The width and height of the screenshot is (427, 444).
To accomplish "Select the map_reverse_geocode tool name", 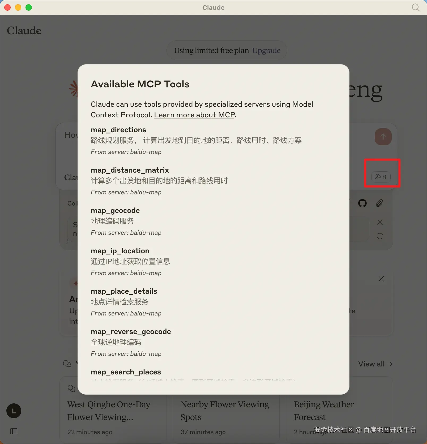I will pos(131,332).
